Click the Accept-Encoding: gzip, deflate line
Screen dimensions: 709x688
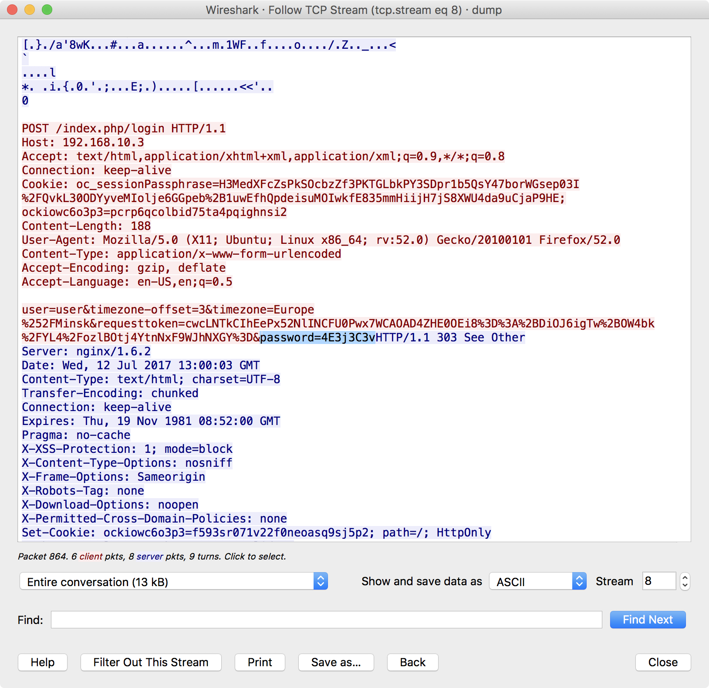click(124, 268)
